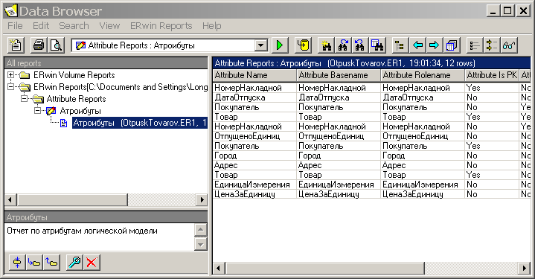Expand ERwin Volume Reports tree node
Image resolution: width=535 pixels, height=279 pixels.
(11, 74)
